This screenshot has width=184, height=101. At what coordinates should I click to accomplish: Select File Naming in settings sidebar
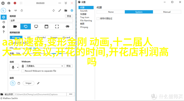coord(86,20)
